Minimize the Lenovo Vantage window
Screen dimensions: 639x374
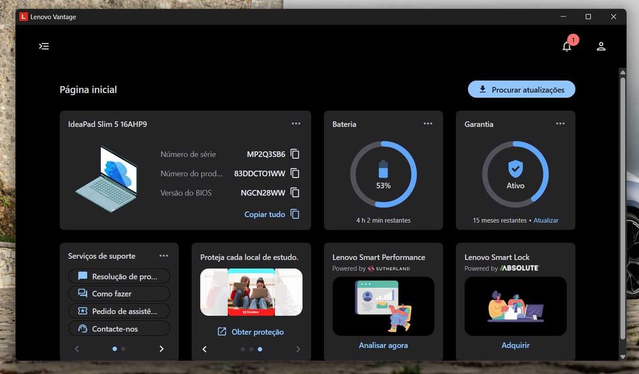563,17
